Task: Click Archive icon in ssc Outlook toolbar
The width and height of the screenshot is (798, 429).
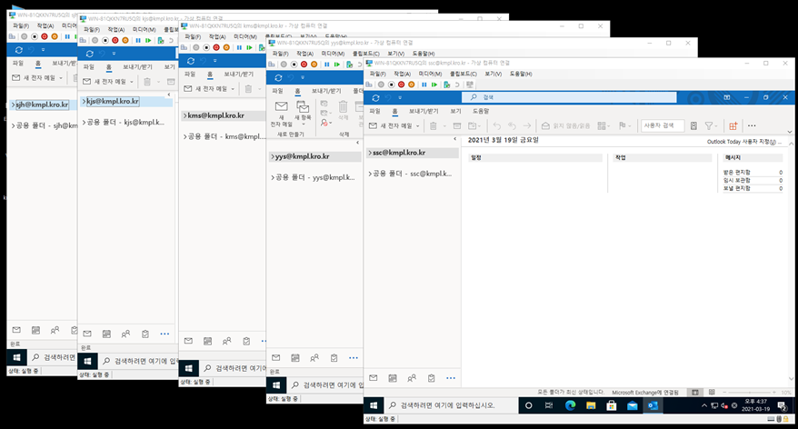Action: click(457, 125)
